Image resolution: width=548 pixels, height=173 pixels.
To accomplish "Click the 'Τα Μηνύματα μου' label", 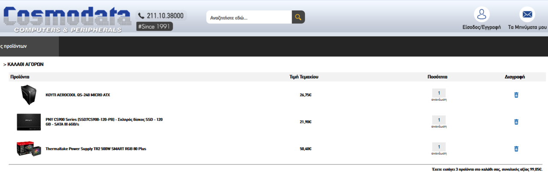I will pyautogui.click(x=527, y=27).
